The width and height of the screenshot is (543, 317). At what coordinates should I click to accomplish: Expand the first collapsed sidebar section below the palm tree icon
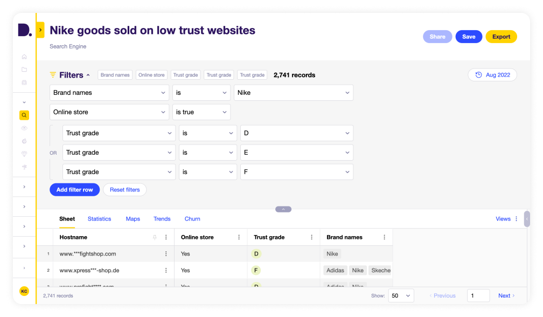point(24,187)
